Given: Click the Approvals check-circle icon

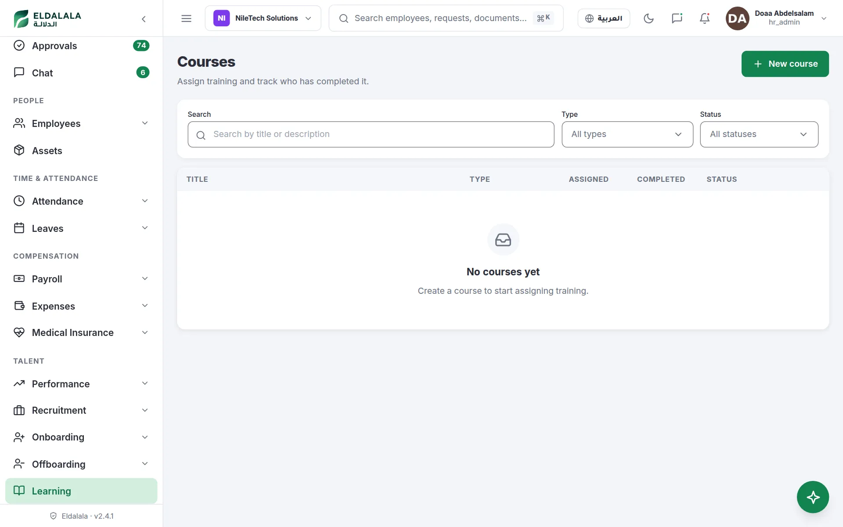Looking at the screenshot, I should tap(19, 46).
